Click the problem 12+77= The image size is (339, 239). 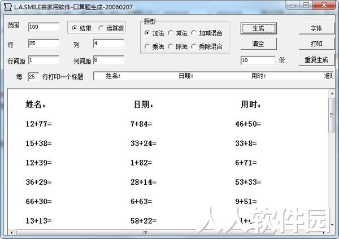(38, 124)
